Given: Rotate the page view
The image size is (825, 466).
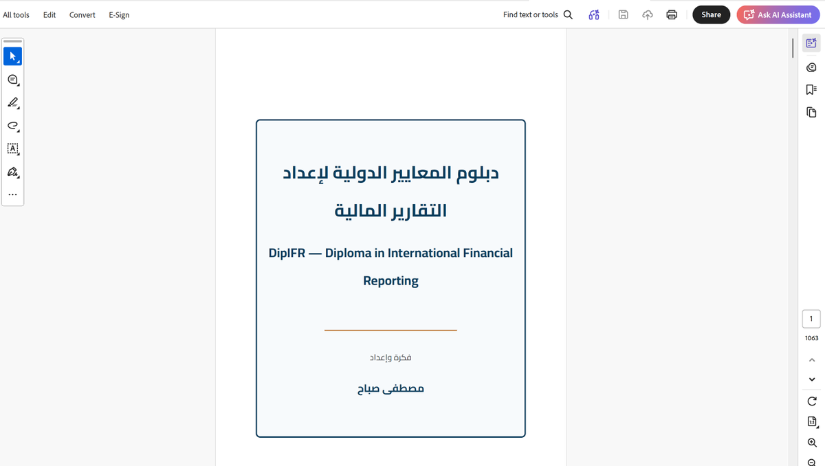Looking at the screenshot, I should pos(811,401).
